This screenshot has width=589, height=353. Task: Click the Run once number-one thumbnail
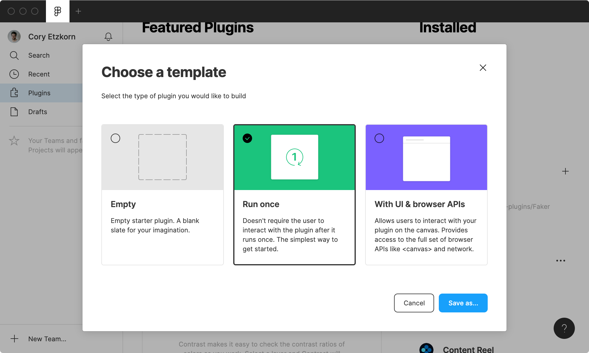(294, 157)
